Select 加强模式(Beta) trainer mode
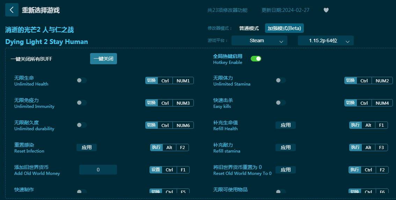This screenshot has height=200, width=396. click(x=284, y=28)
